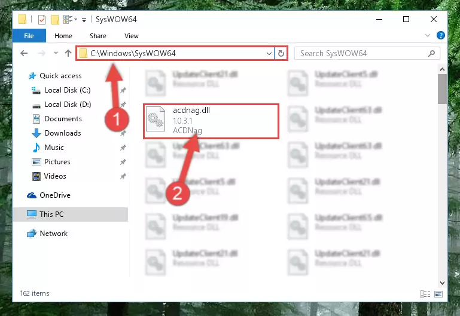
Task: Select Quick access in navigation pane
Action: coord(60,76)
